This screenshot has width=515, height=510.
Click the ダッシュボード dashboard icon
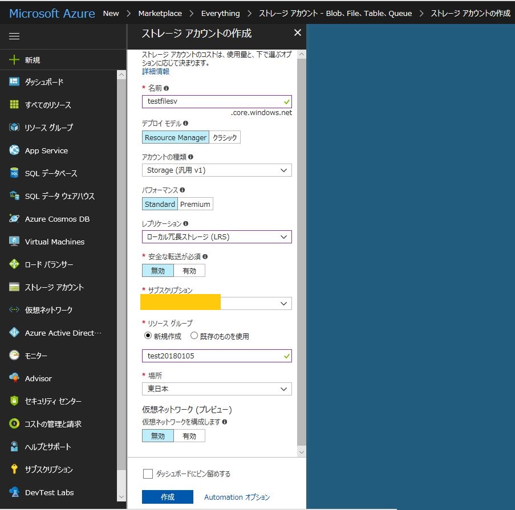pyautogui.click(x=14, y=81)
